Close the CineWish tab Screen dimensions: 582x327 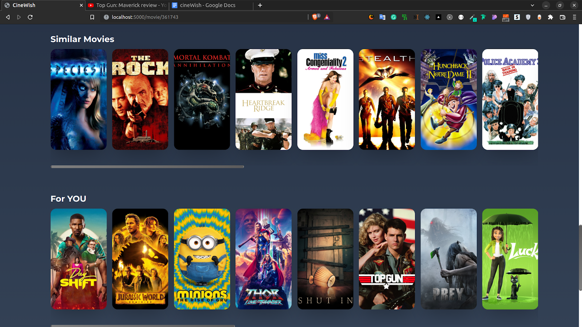click(x=81, y=5)
